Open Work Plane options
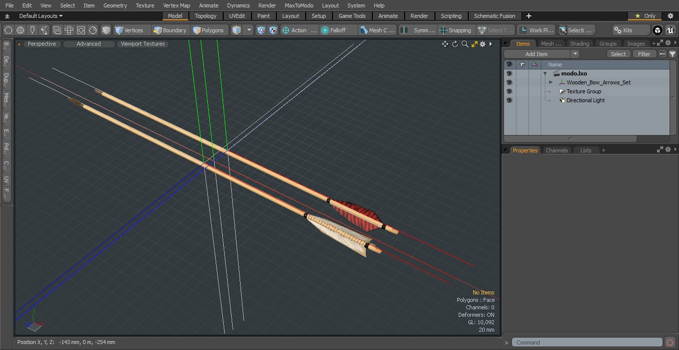679x350 pixels. (536, 30)
